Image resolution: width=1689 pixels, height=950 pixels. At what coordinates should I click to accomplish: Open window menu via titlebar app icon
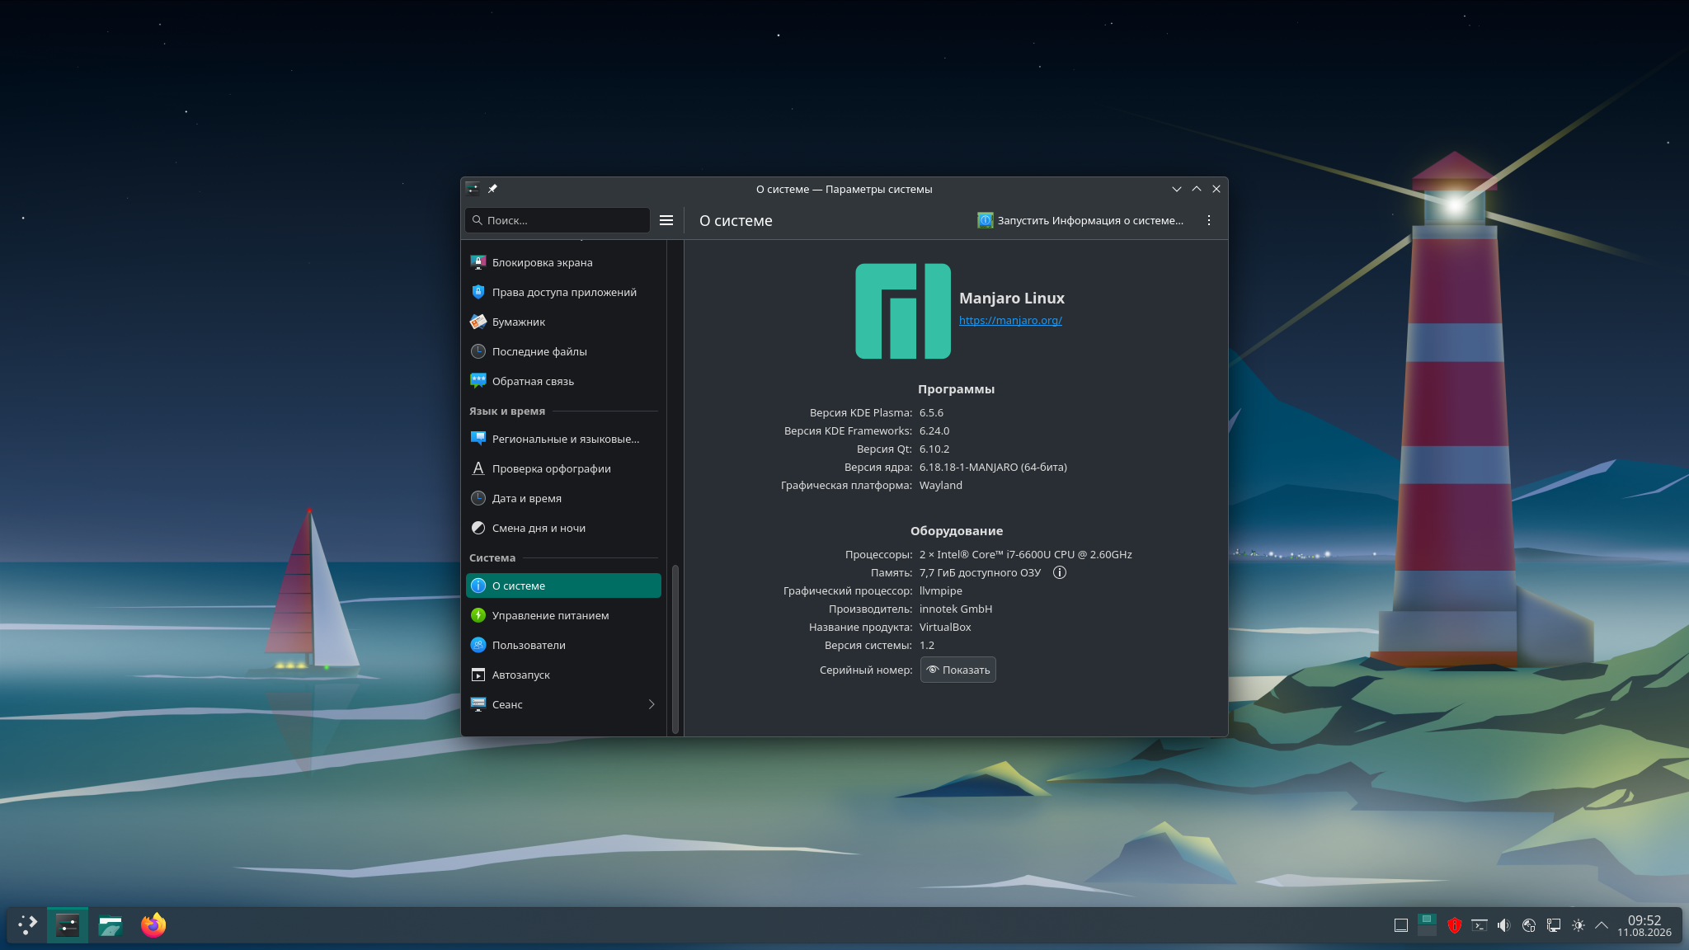473,189
